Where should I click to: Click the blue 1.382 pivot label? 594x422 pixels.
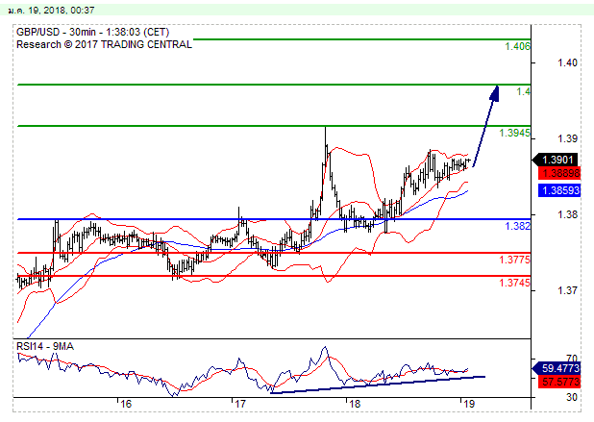click(517, 227)
